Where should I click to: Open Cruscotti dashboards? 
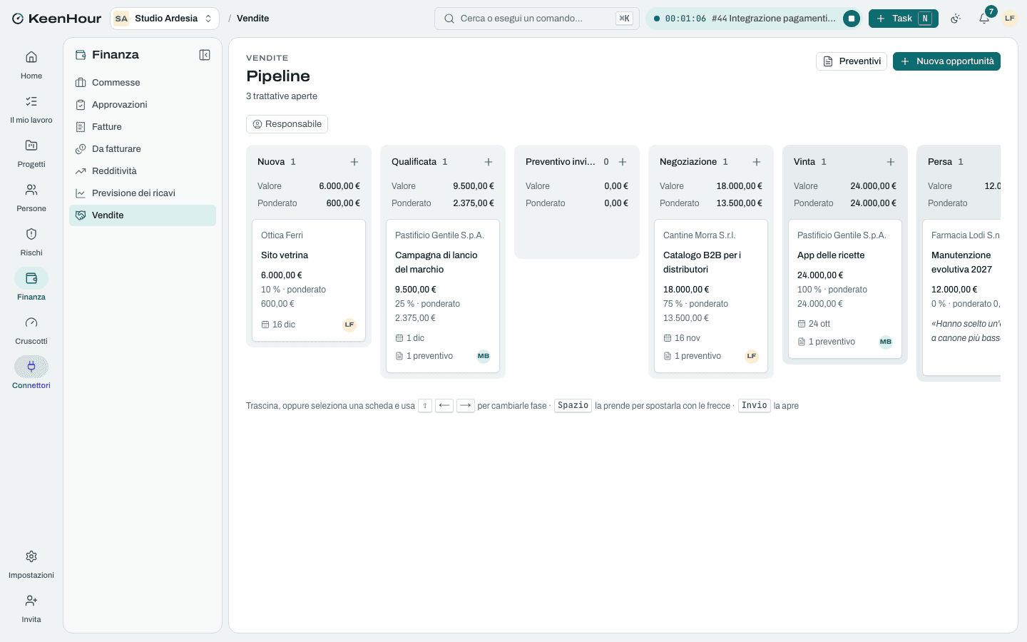[31, 330]
